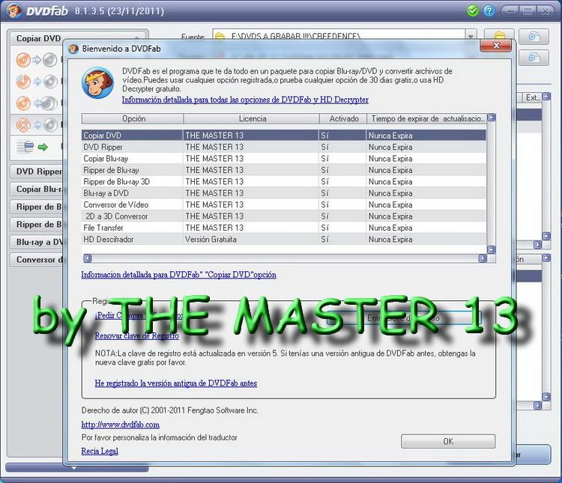
Task: Sort by the Licencia column header
Action: 252,118
